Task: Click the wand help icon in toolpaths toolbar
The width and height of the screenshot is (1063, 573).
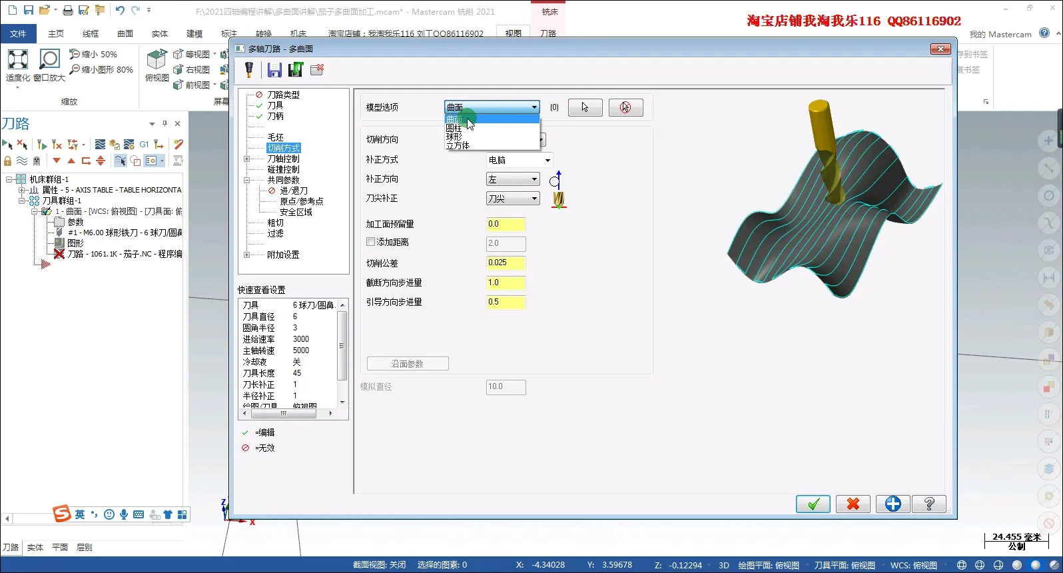Action: click(178, 144)
